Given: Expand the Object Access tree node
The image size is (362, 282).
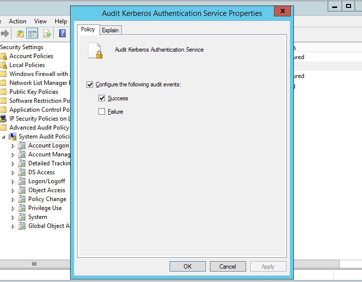Looking at the screenshot, I should pos(13,191).
